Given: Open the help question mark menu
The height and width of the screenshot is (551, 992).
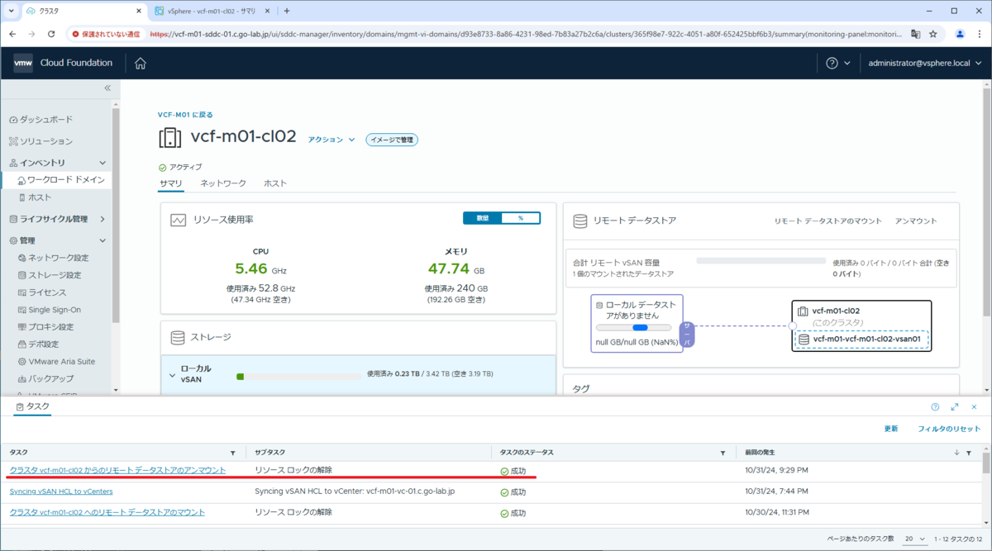Looking at the screenshot, I should (x=838, y=63).
